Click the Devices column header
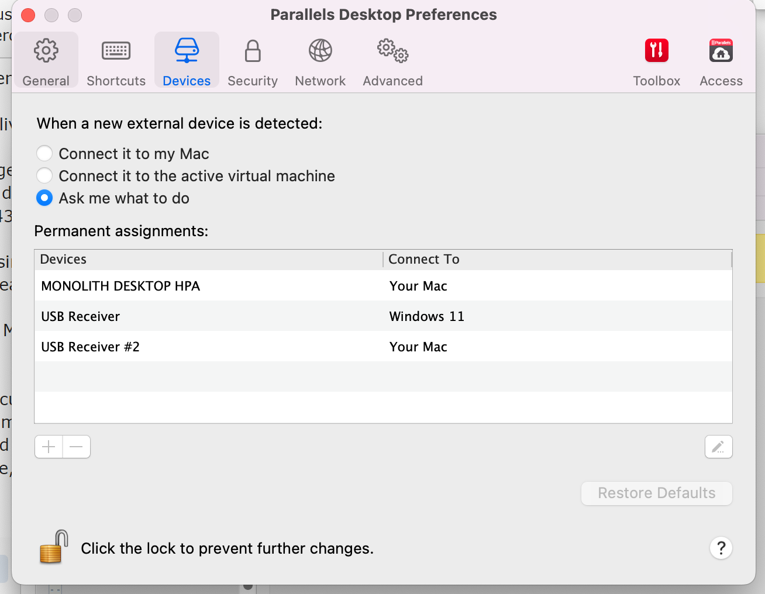The height and width of the screenshot is (594, 765). 63,259
